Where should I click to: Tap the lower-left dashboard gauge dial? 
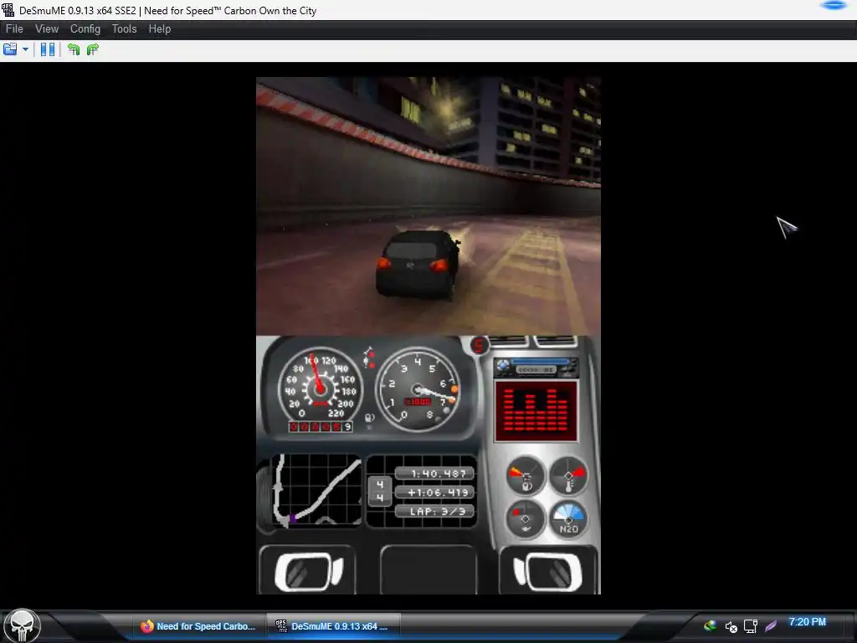(x=526, y=518)
